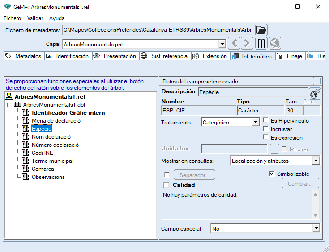Enable the Es Hipervínculo checkbox

266,121
